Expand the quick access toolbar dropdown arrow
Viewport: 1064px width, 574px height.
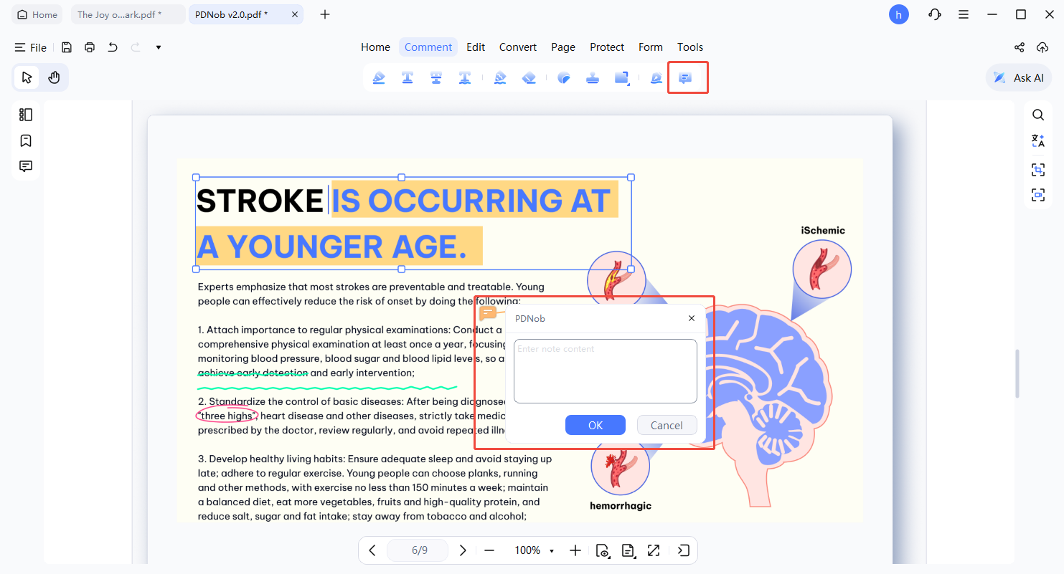(158, 47)
